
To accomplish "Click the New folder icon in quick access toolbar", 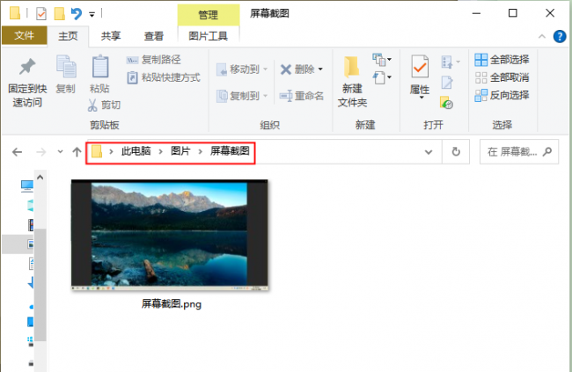I will (x=60, y=14).
